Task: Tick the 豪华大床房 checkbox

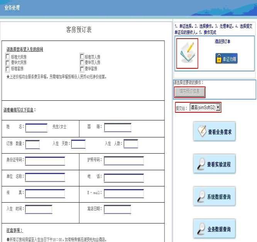Action: 8,63
